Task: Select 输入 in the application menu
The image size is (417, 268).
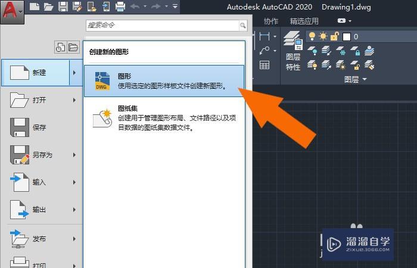Action: tap(35, 182)
